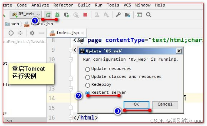Open the project settings wrench icon
Screen dimensions: 207x126
pyautogui.click(x=118, y=15)
